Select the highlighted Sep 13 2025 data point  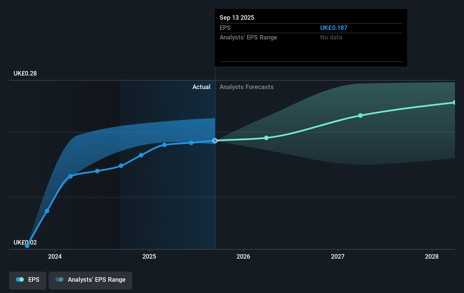pos(215,141)
